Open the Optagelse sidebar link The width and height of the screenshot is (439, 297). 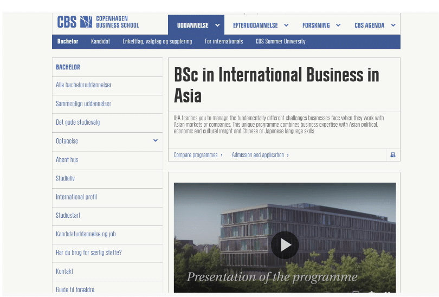67,141
